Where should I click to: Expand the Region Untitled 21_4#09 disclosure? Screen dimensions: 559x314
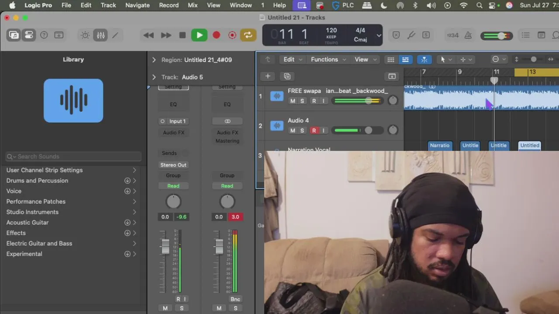coord(154,60)
